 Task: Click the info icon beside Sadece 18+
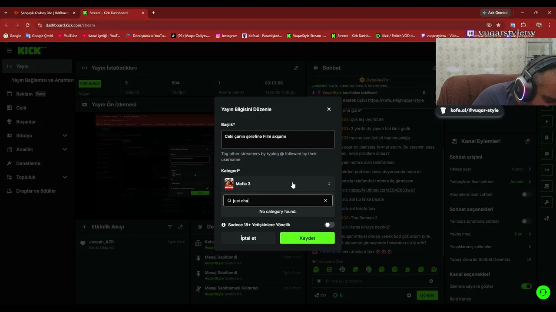click(x=224, y=225)
